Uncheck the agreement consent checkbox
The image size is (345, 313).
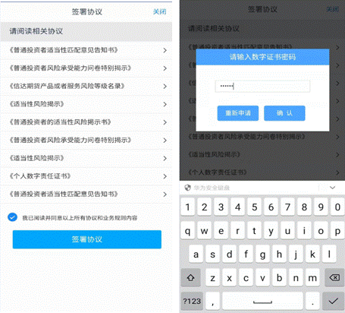(x=12, y=217)
